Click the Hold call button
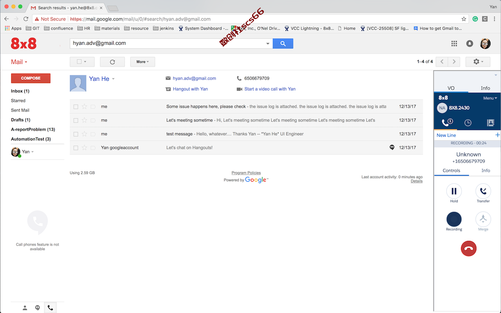The width and height of the screenshot is (501, 313). click(454, 191)
